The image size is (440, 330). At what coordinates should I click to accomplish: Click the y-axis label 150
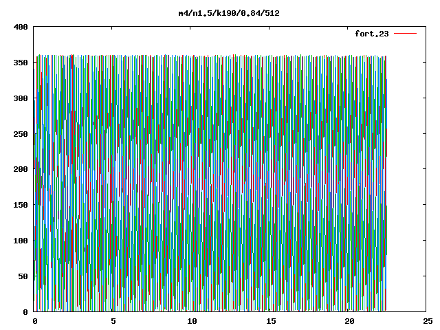(x=21, y=205)
